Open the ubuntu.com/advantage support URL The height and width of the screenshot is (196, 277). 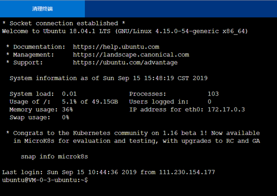[125, 62]
